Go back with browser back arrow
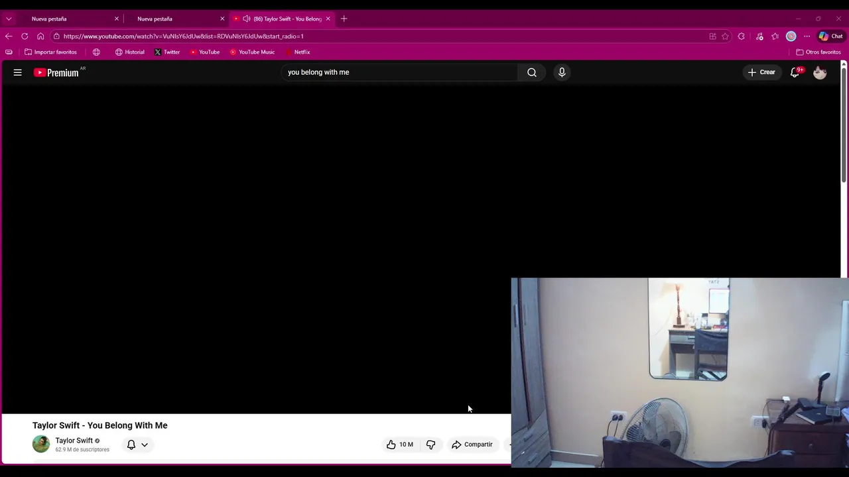Image resolution: width=849 pixels, height=477 pixels. point(9,36)
